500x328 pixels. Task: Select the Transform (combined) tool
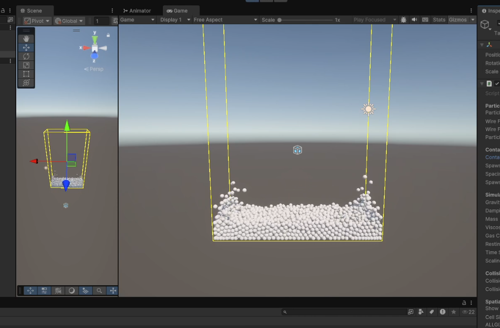26,83
